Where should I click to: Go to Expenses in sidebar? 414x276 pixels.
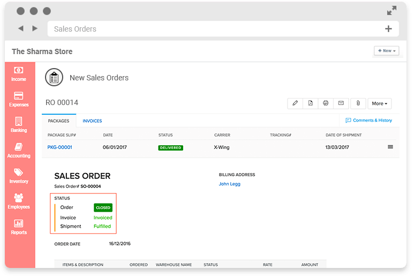(19, 99)
